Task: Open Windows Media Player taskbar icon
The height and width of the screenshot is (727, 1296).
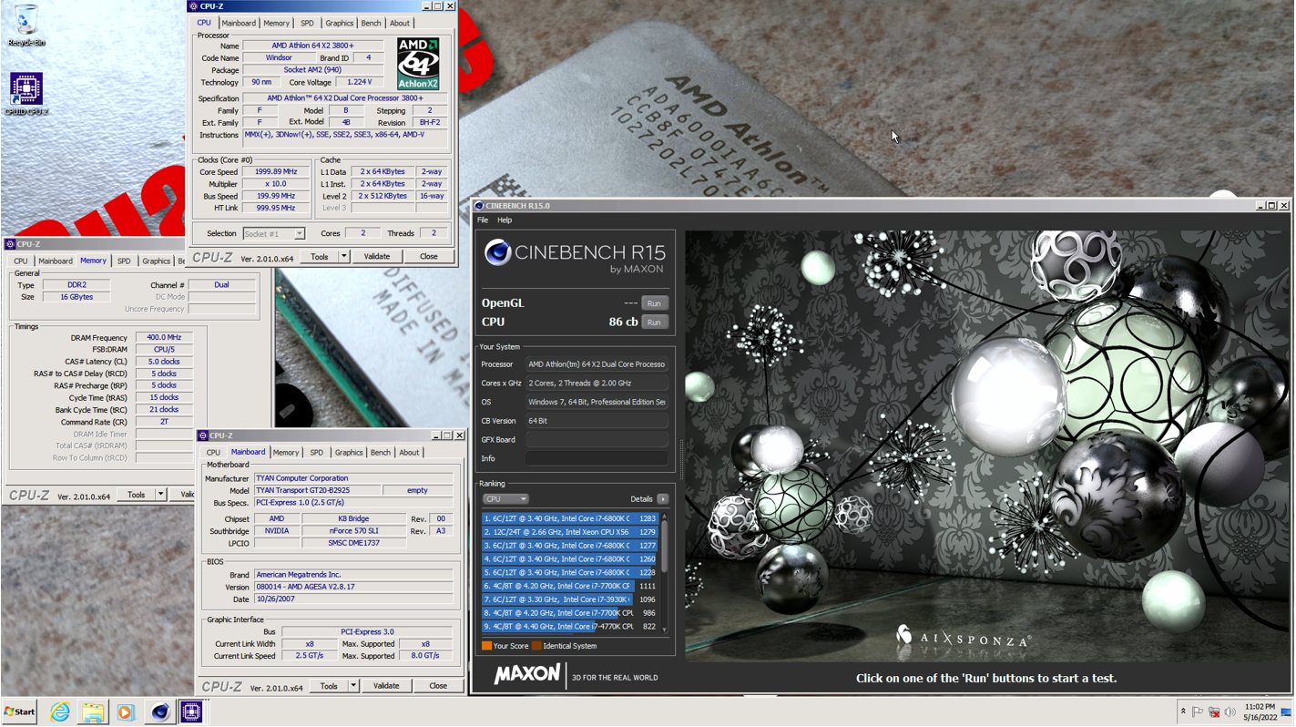Action: tap(126, 712)
